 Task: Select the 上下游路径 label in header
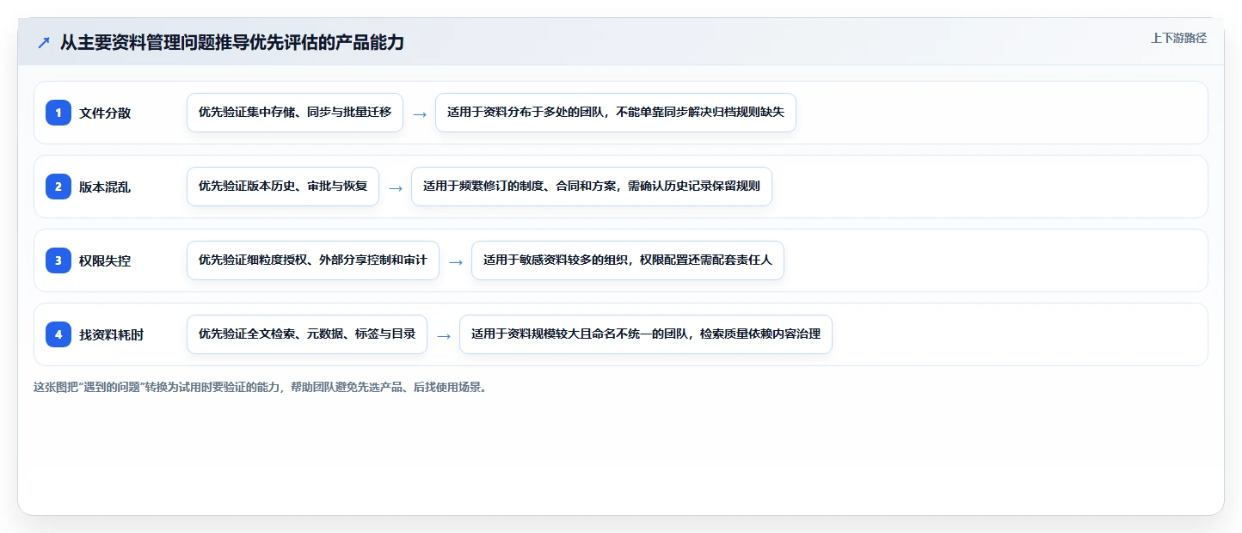pos(1178,38)
